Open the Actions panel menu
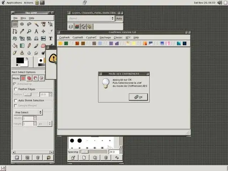 tap(28, 2)
